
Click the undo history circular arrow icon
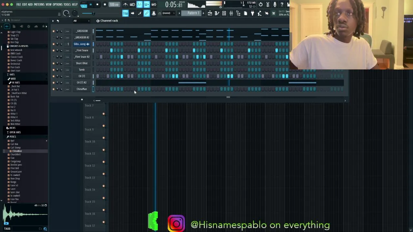[261, 4]
